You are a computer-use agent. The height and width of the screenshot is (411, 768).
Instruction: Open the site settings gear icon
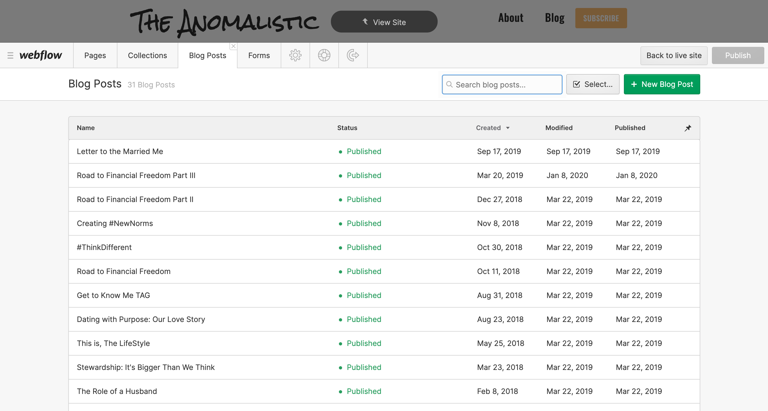click(x=295, y=55)
